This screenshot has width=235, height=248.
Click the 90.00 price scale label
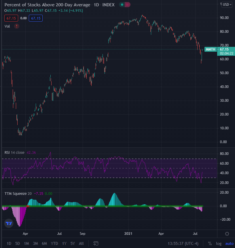[224, 18]
